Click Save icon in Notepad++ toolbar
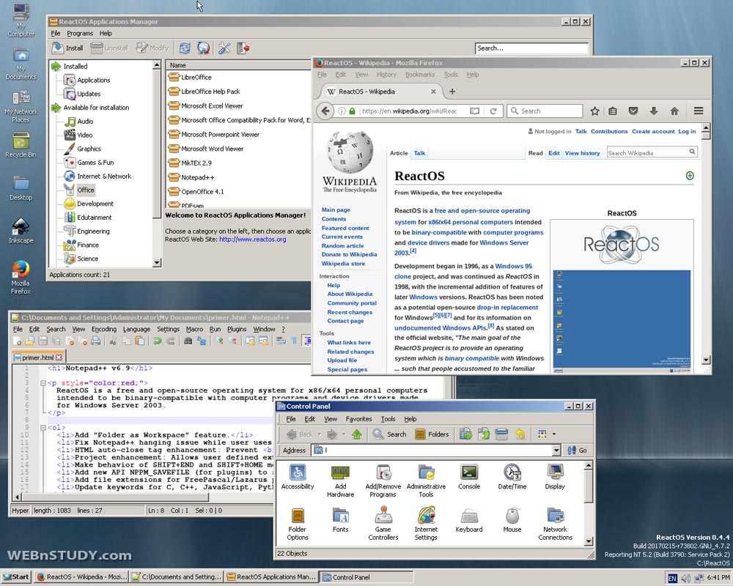This screenshot has width=733, height=586. [43, 341]
